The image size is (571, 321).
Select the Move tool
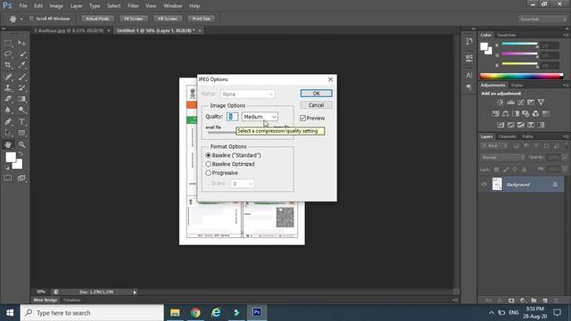(21, 44)
